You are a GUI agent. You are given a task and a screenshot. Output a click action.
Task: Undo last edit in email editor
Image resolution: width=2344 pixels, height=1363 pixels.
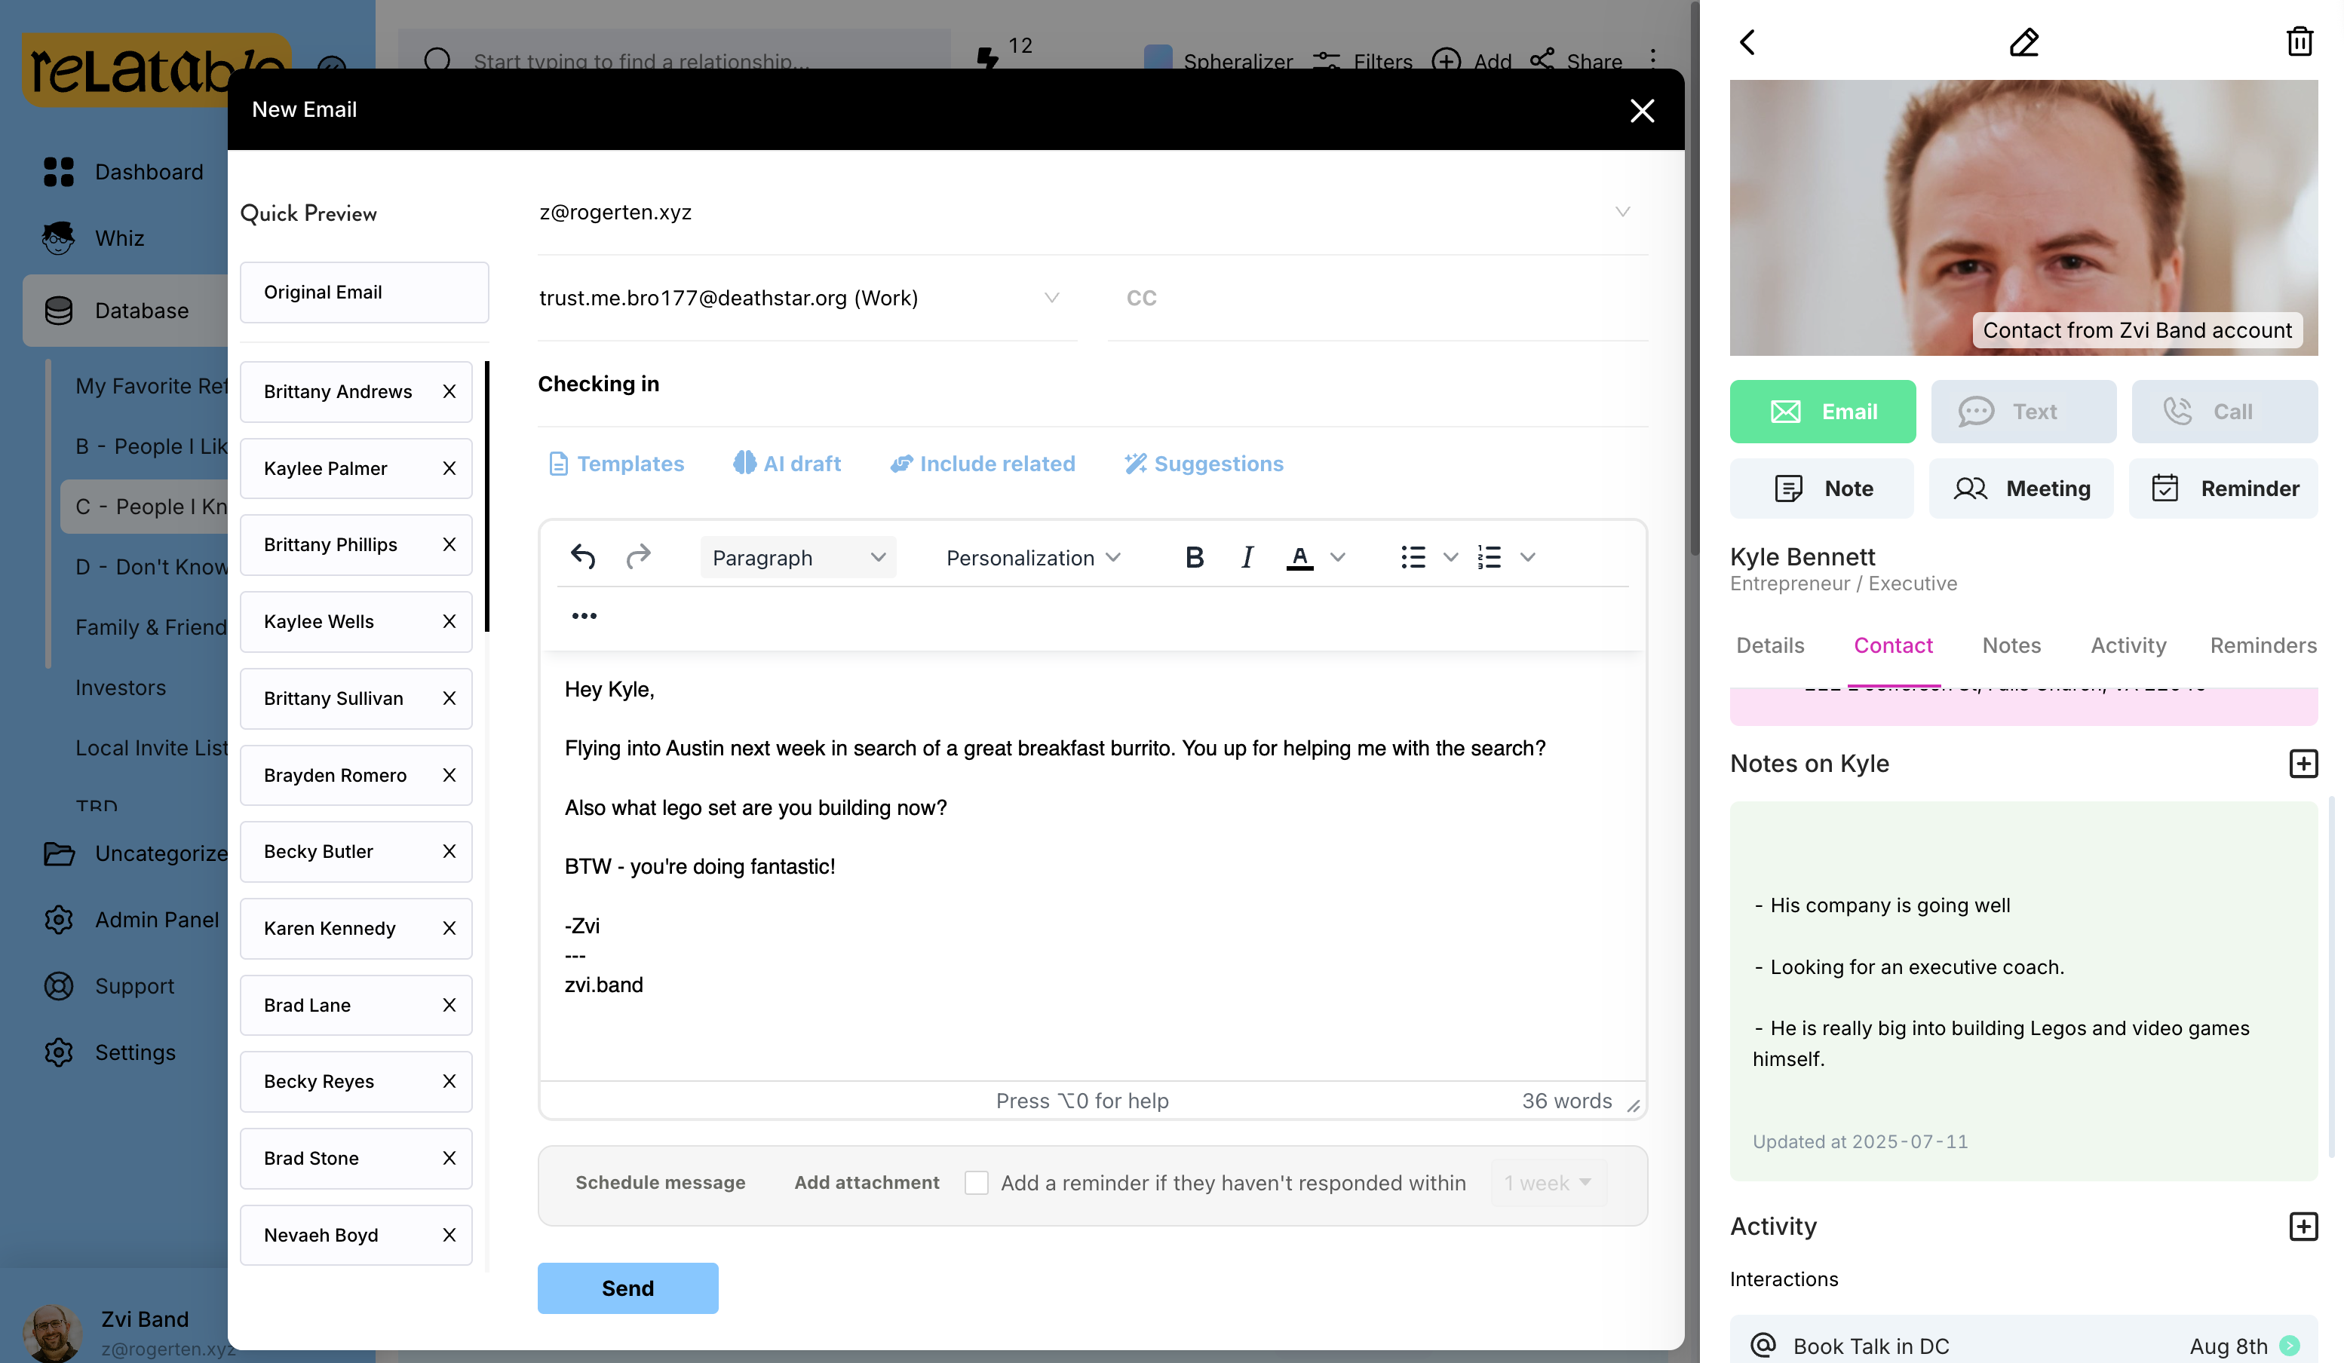click(582, 555)
